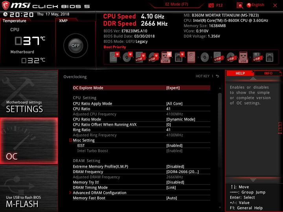Select the highlighted legacy hard disk boot icon
Viewport: 283px width, 212px height.
(191, 57)
